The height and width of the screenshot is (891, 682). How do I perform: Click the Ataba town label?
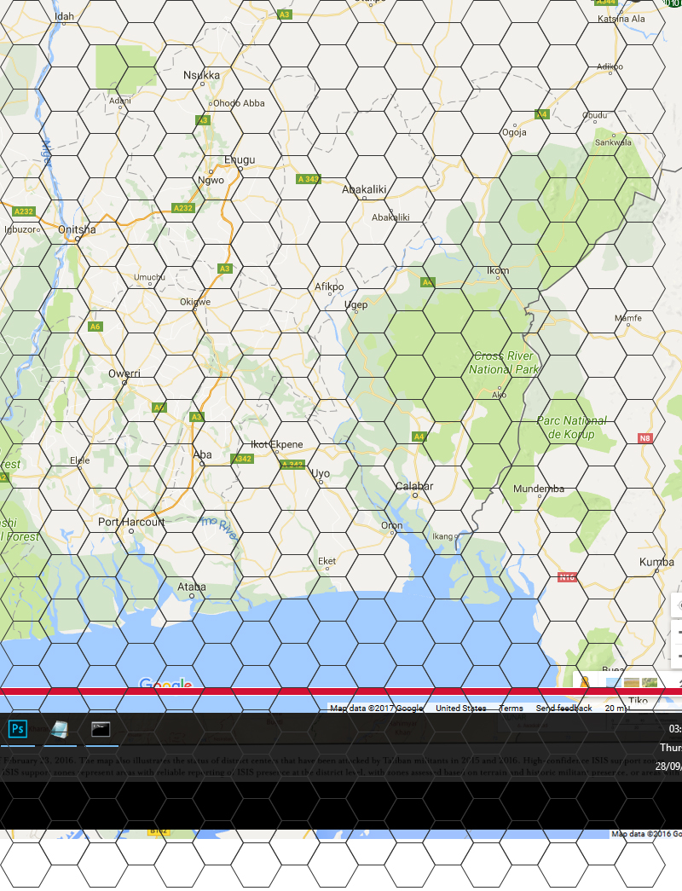pyautogui.click(x=192, y=587)
